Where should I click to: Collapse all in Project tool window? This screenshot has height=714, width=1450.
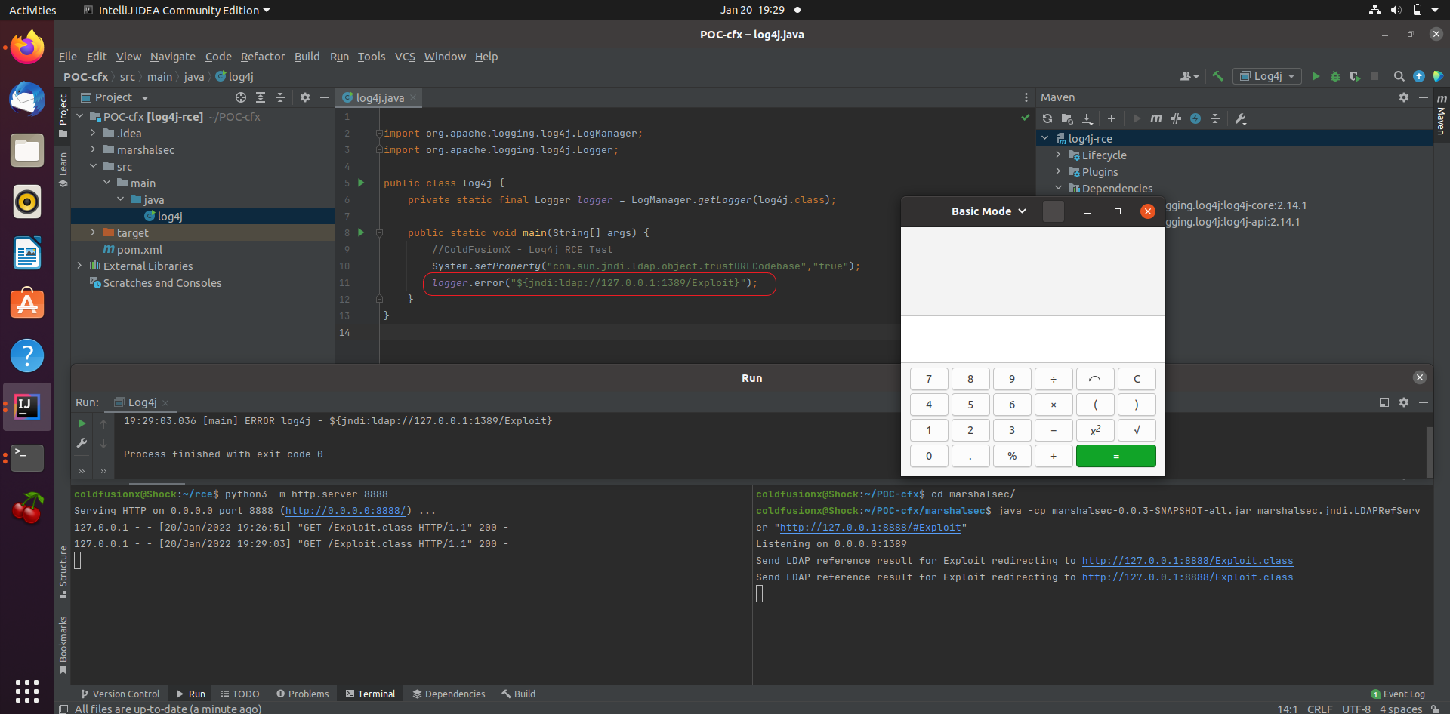(x=280, y=97)
